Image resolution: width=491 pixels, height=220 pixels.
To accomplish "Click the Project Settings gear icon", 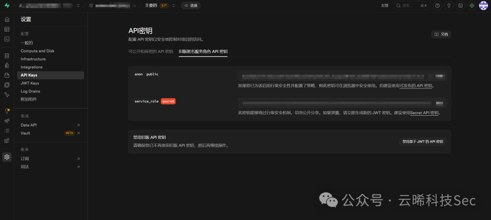I will click(7, 157).
